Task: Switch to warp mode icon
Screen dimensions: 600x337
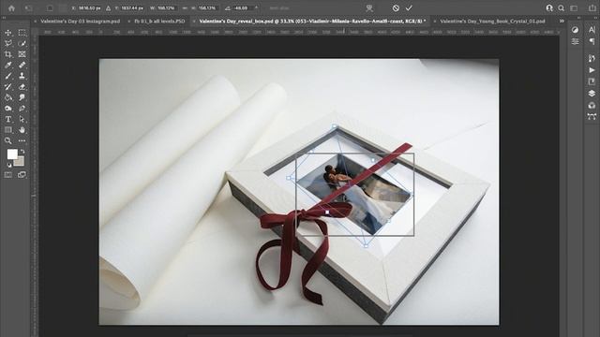Action: pos(369,8)
